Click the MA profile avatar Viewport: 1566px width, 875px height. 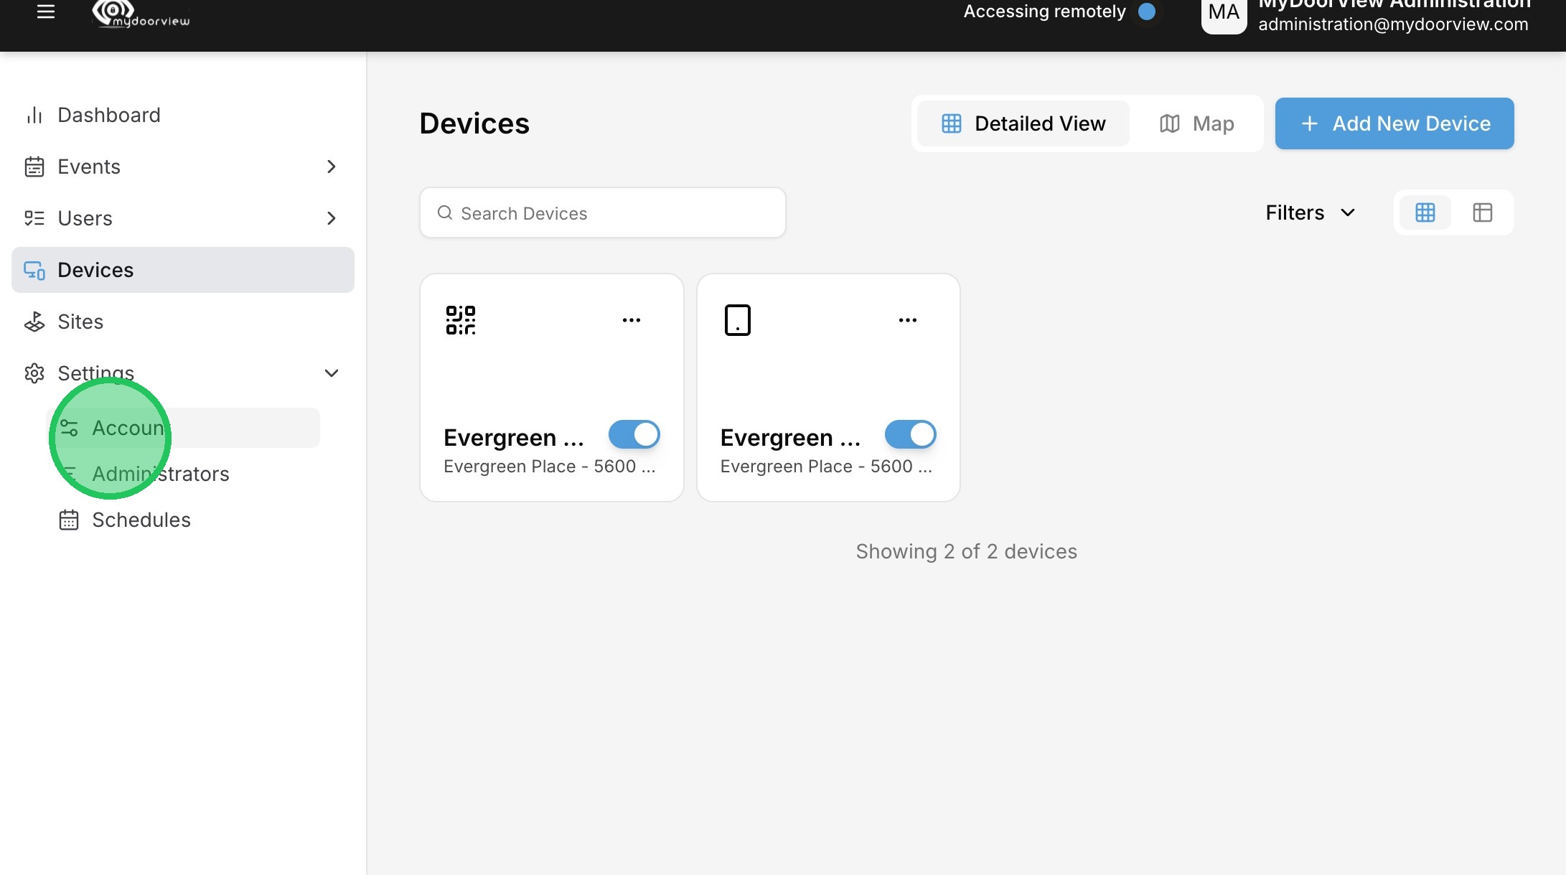click(x=1224, y=13)
